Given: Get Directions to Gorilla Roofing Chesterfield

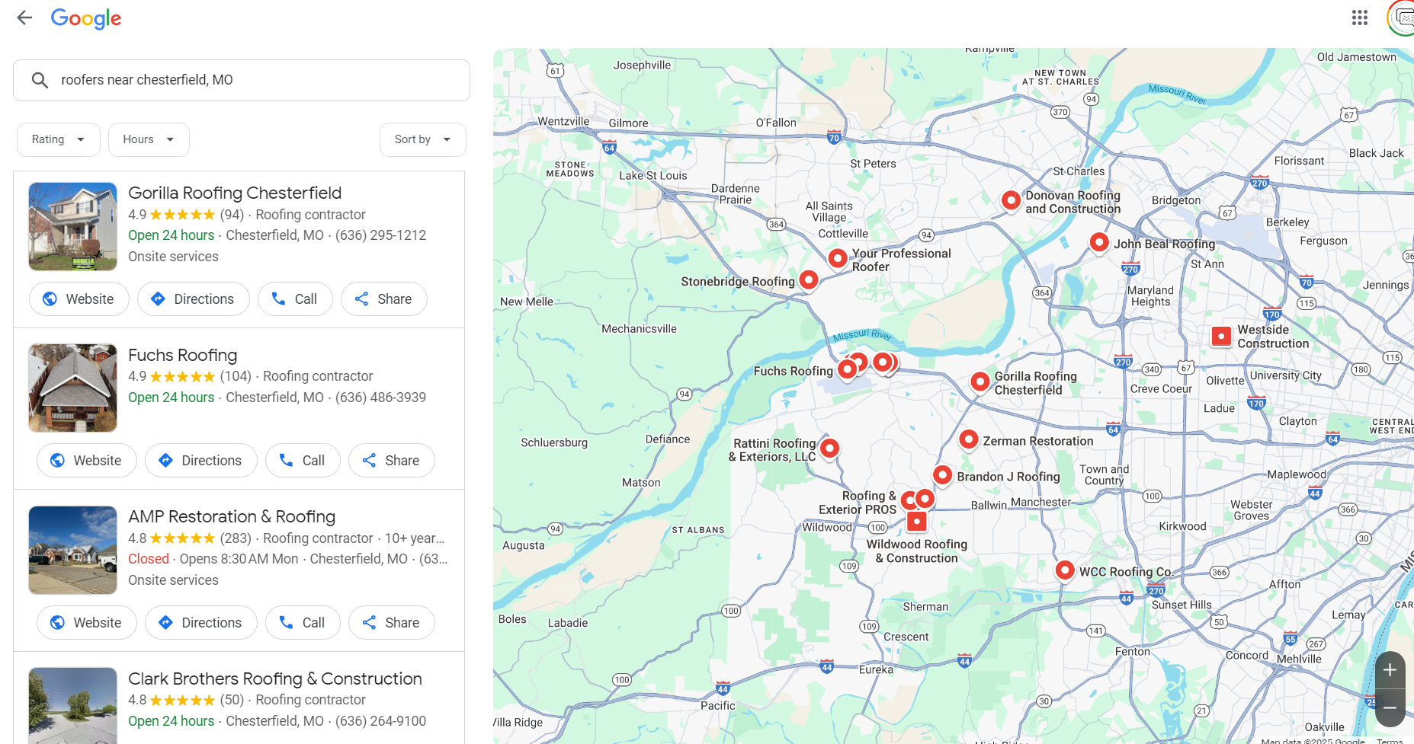Looking at the screenshot, I should pos(194,299).
